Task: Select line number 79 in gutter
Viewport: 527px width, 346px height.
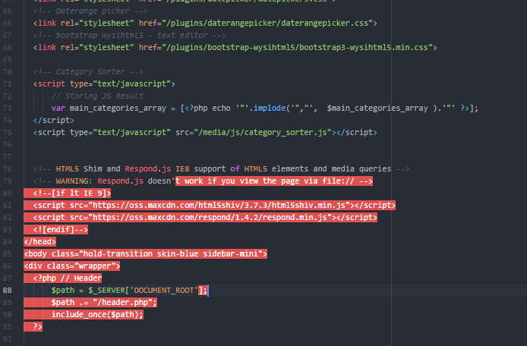Action: click(7, 181)
